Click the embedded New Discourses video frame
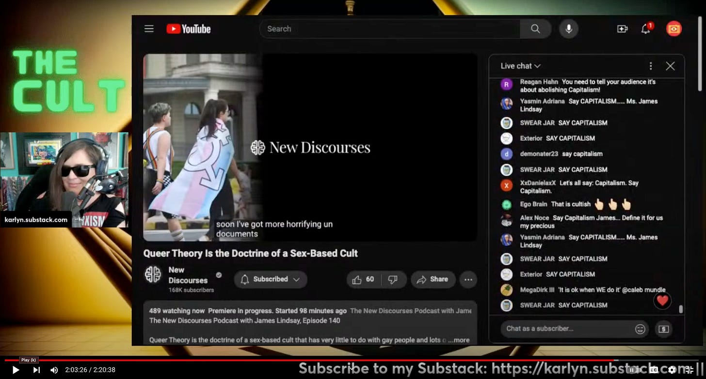Viewport: 706px width, 379px height. pyautogui.click(x=310, y=147)
